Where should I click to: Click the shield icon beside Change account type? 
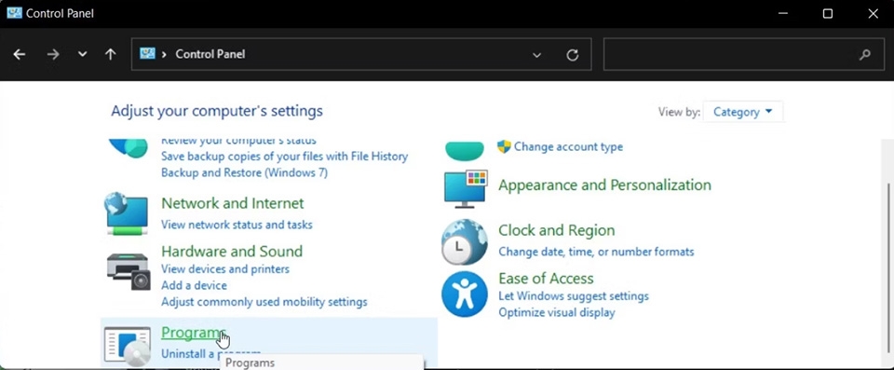point(504,146)
